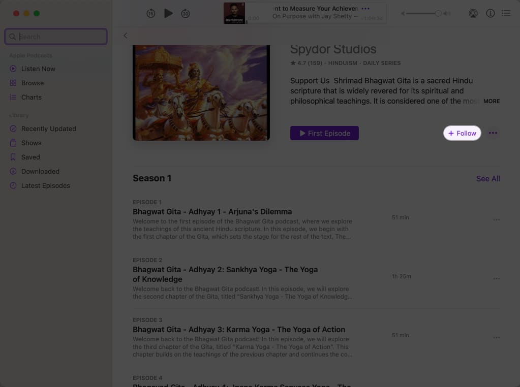Image resolution: width=520 pixels, height=387 pixels.
Task: Open episode Adhyay 1 - Arjuna's Dilemma
Action: pos(212,212)
